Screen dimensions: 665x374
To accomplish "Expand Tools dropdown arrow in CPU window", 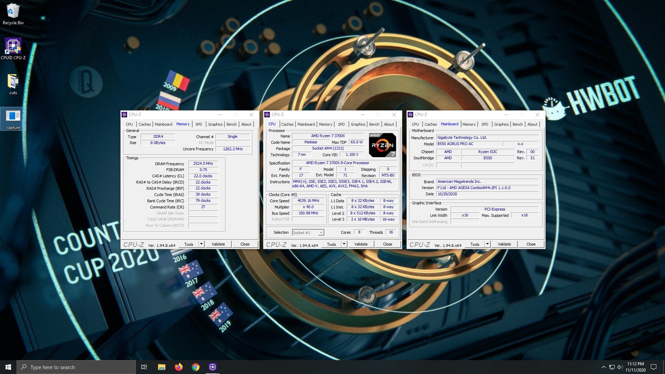I will 344,244.
